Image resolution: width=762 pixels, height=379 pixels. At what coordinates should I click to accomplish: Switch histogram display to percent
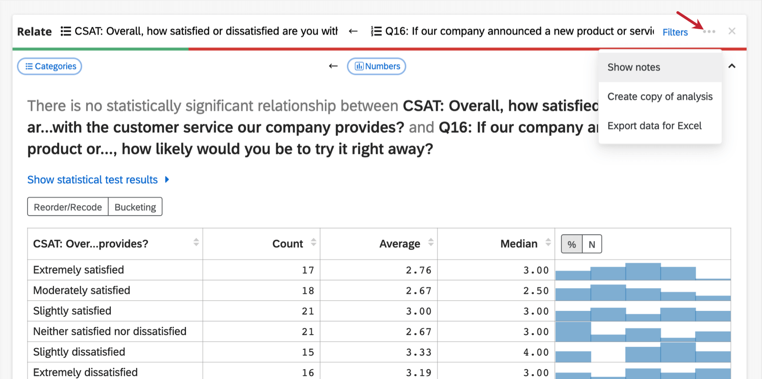point(571,244)
